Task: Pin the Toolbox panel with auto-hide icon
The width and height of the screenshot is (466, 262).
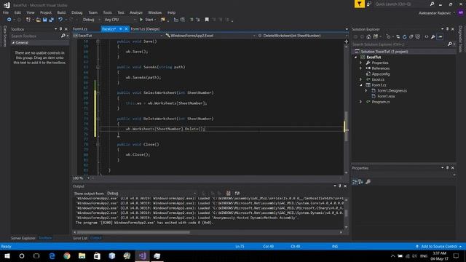Action: click(x=60, y=29)
